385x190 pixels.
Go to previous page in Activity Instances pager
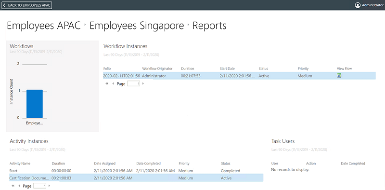tap(19, 186)
